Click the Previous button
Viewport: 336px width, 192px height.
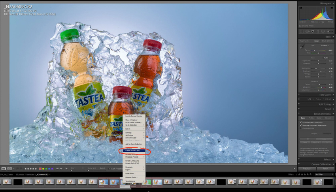[307, 169]
